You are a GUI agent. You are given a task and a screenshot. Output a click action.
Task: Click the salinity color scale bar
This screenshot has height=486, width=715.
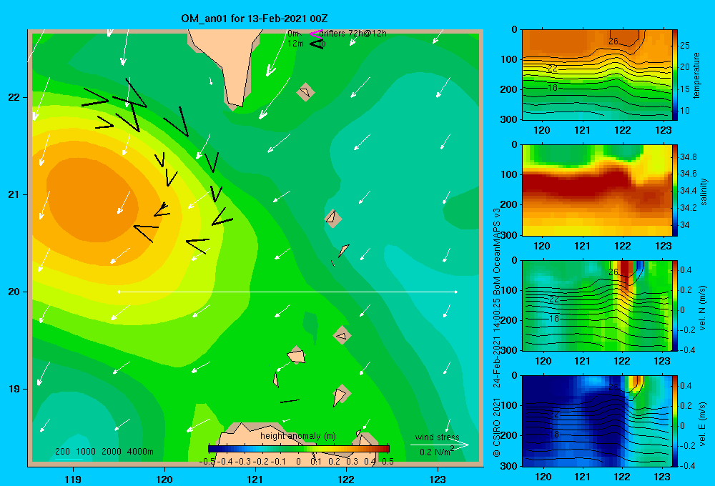point(675,191)
